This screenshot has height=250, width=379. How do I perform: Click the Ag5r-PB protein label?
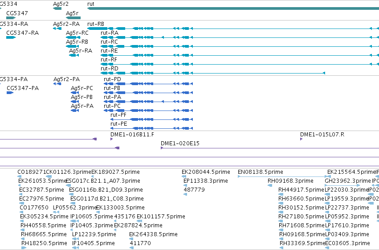(x=82, y=97)
